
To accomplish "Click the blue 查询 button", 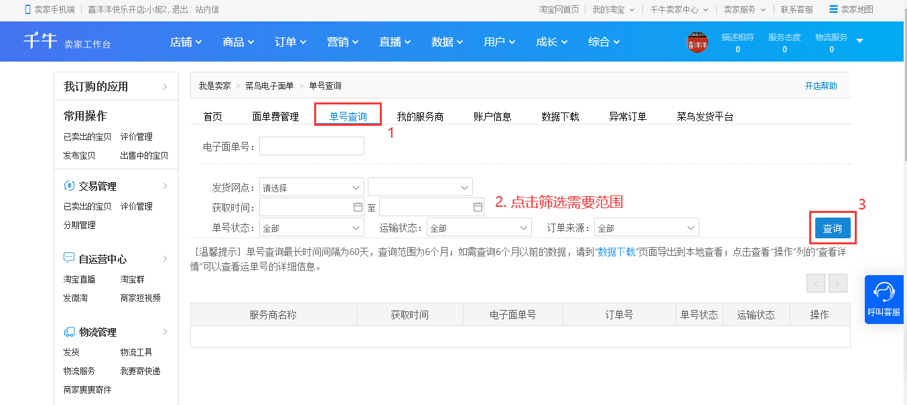I will point(832,228).
